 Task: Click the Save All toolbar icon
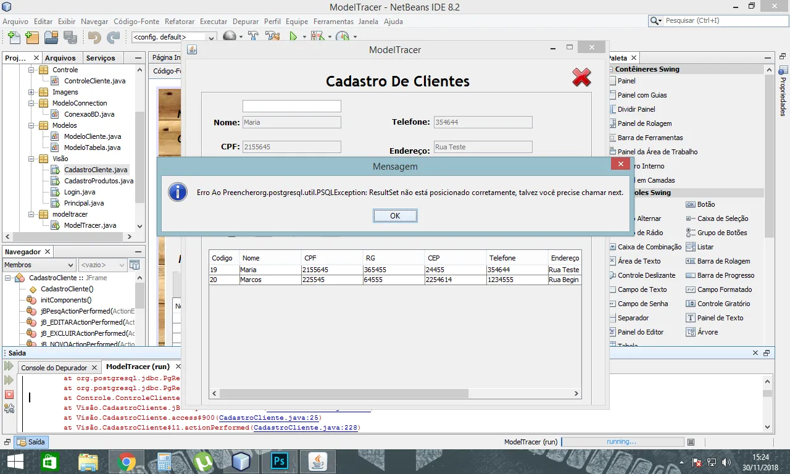coord(70,37)
